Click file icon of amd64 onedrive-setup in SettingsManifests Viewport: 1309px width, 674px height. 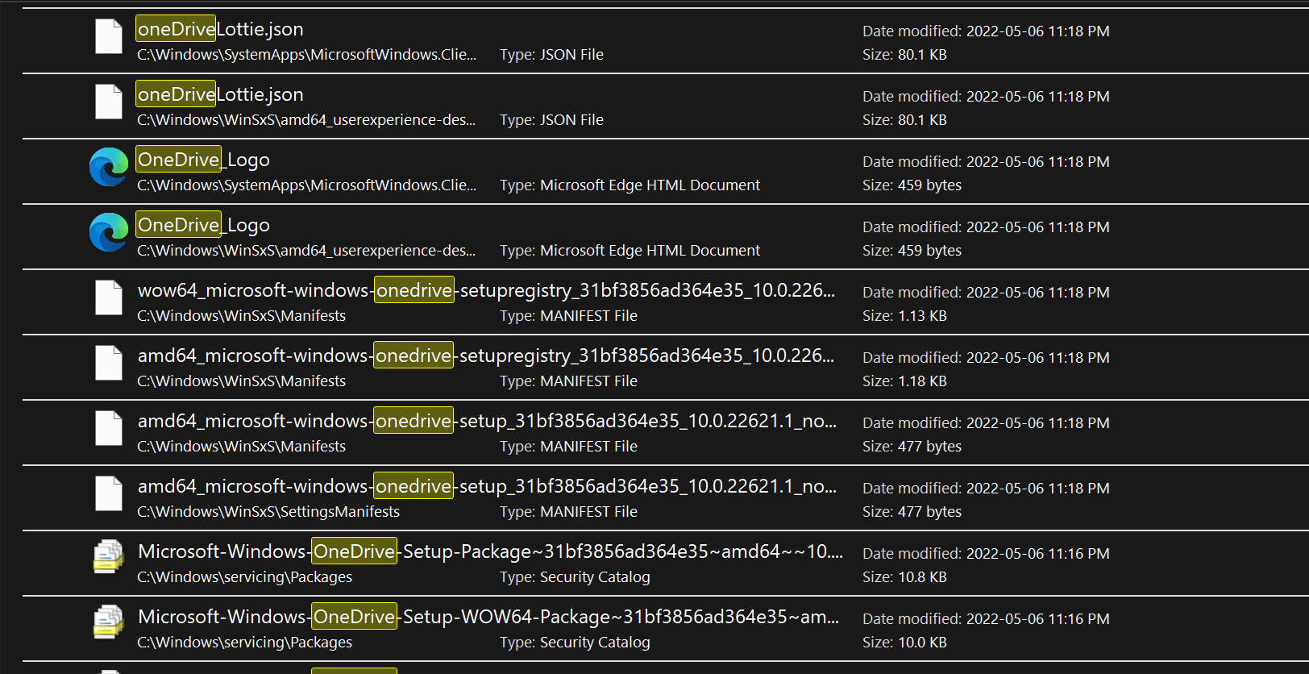(x=109, y=493)
